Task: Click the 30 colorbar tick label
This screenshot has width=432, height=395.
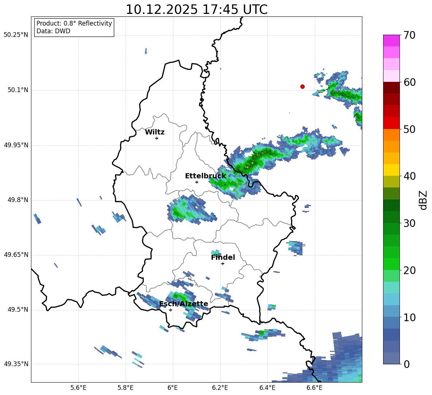Action: pyautogui.click(x=409, y=223)
